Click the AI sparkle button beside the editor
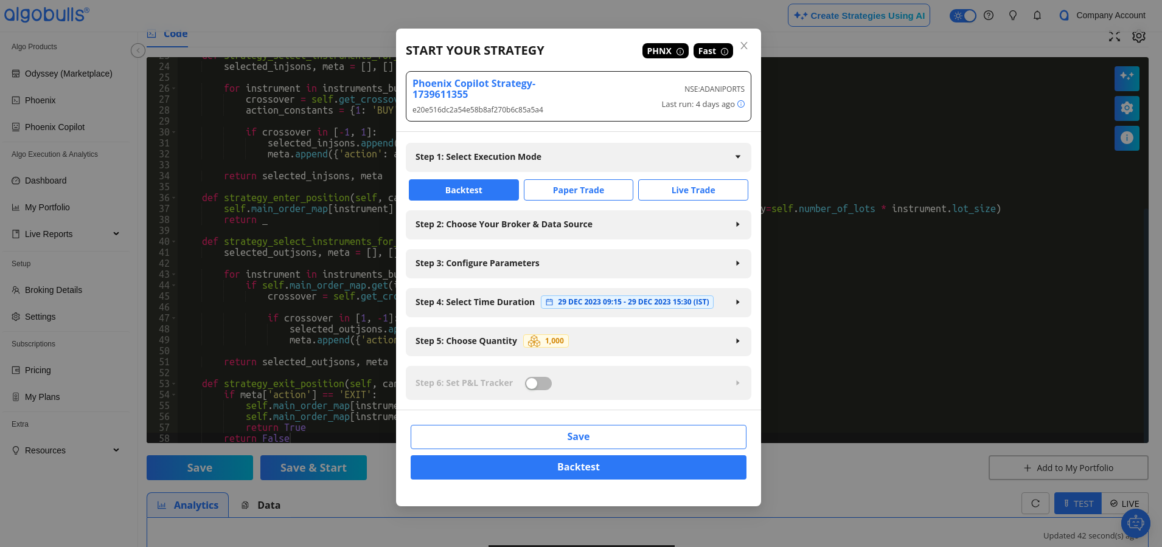 [x=1127, y=78]
